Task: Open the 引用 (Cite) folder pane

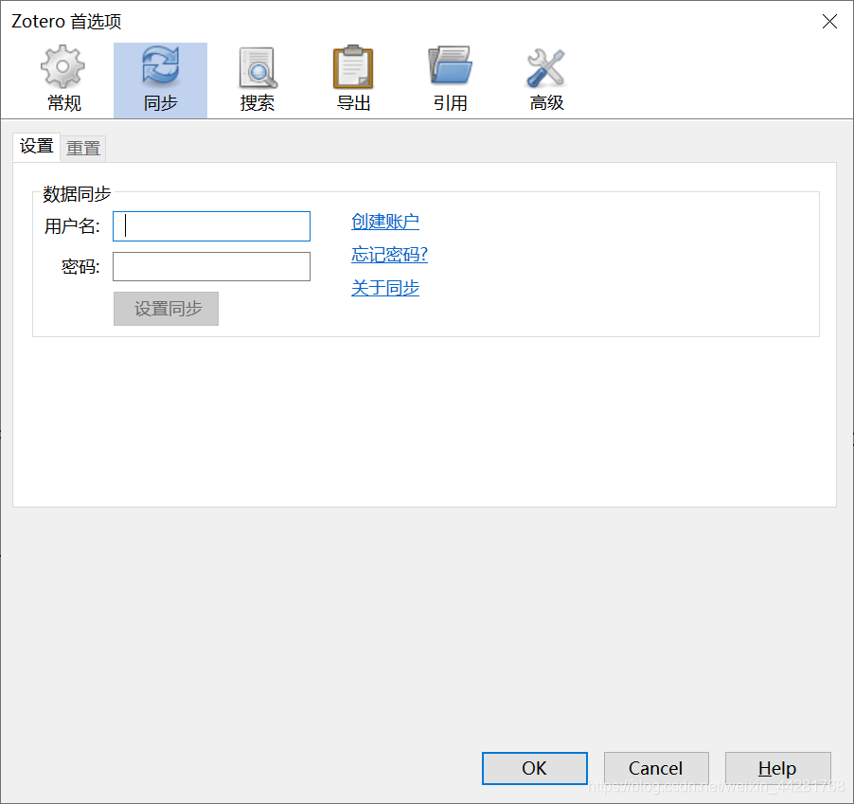Action: [x=450, y=80]
